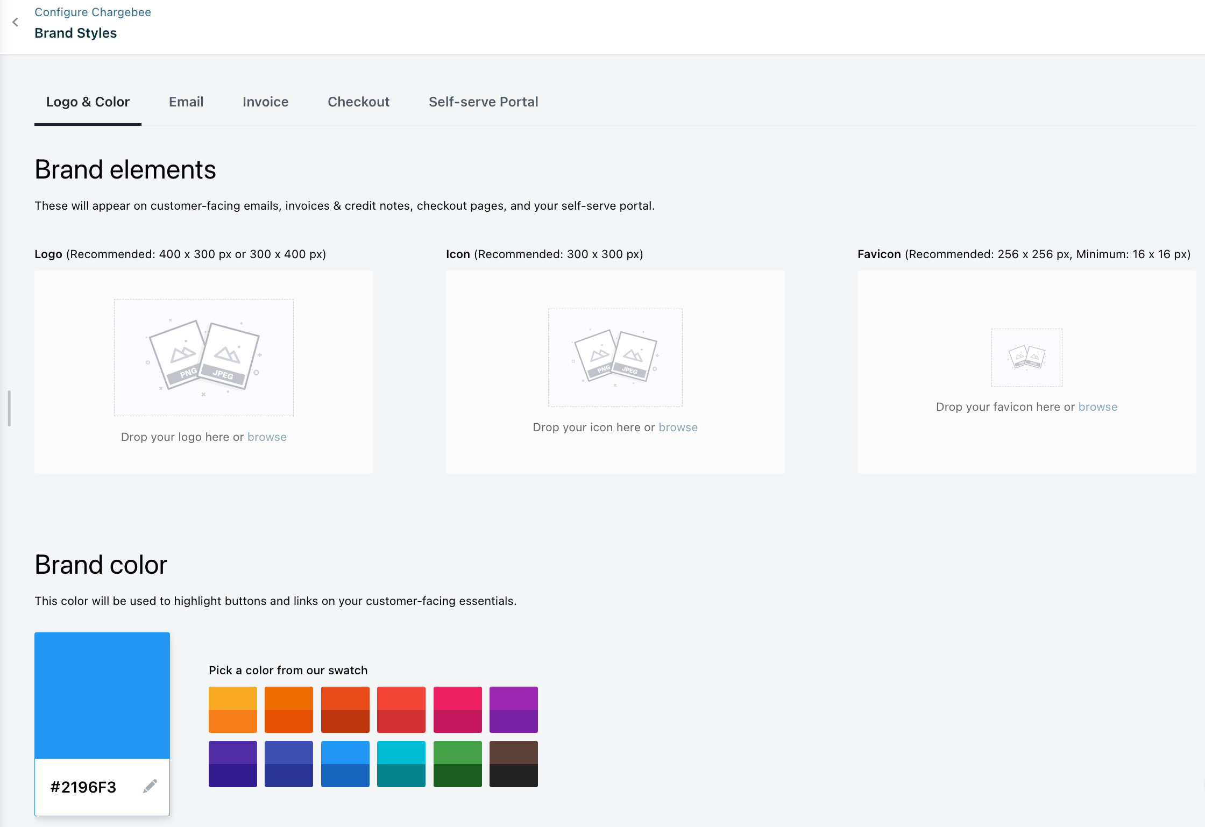Pick the amber yellow swatch
Viewport: 1205px width, 827px height.
[233, 709]
